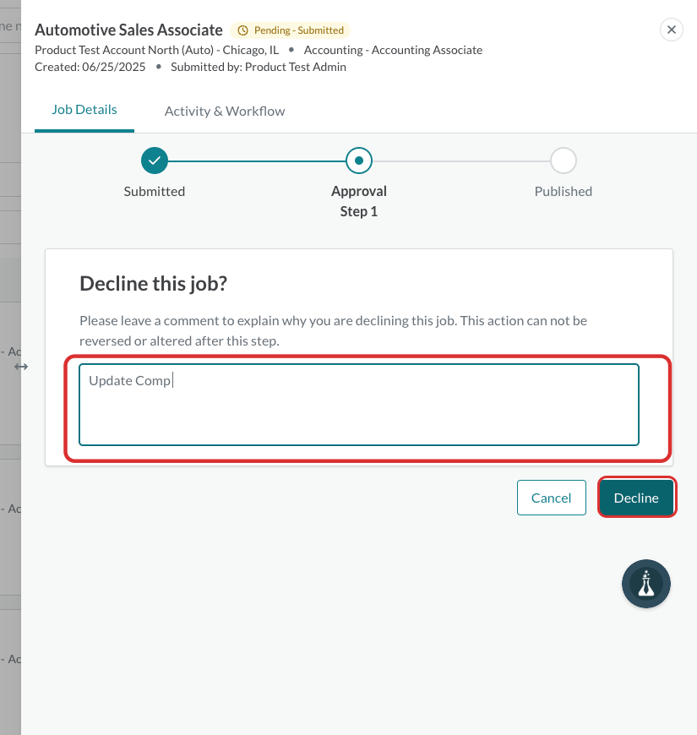Cancel declining this job
The width and height of the screenshot is (697, 735).
pyautogui.click(x=551, y=498)
